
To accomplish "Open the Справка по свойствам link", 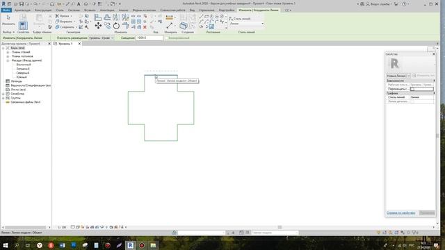I will (x=400, y=213).
